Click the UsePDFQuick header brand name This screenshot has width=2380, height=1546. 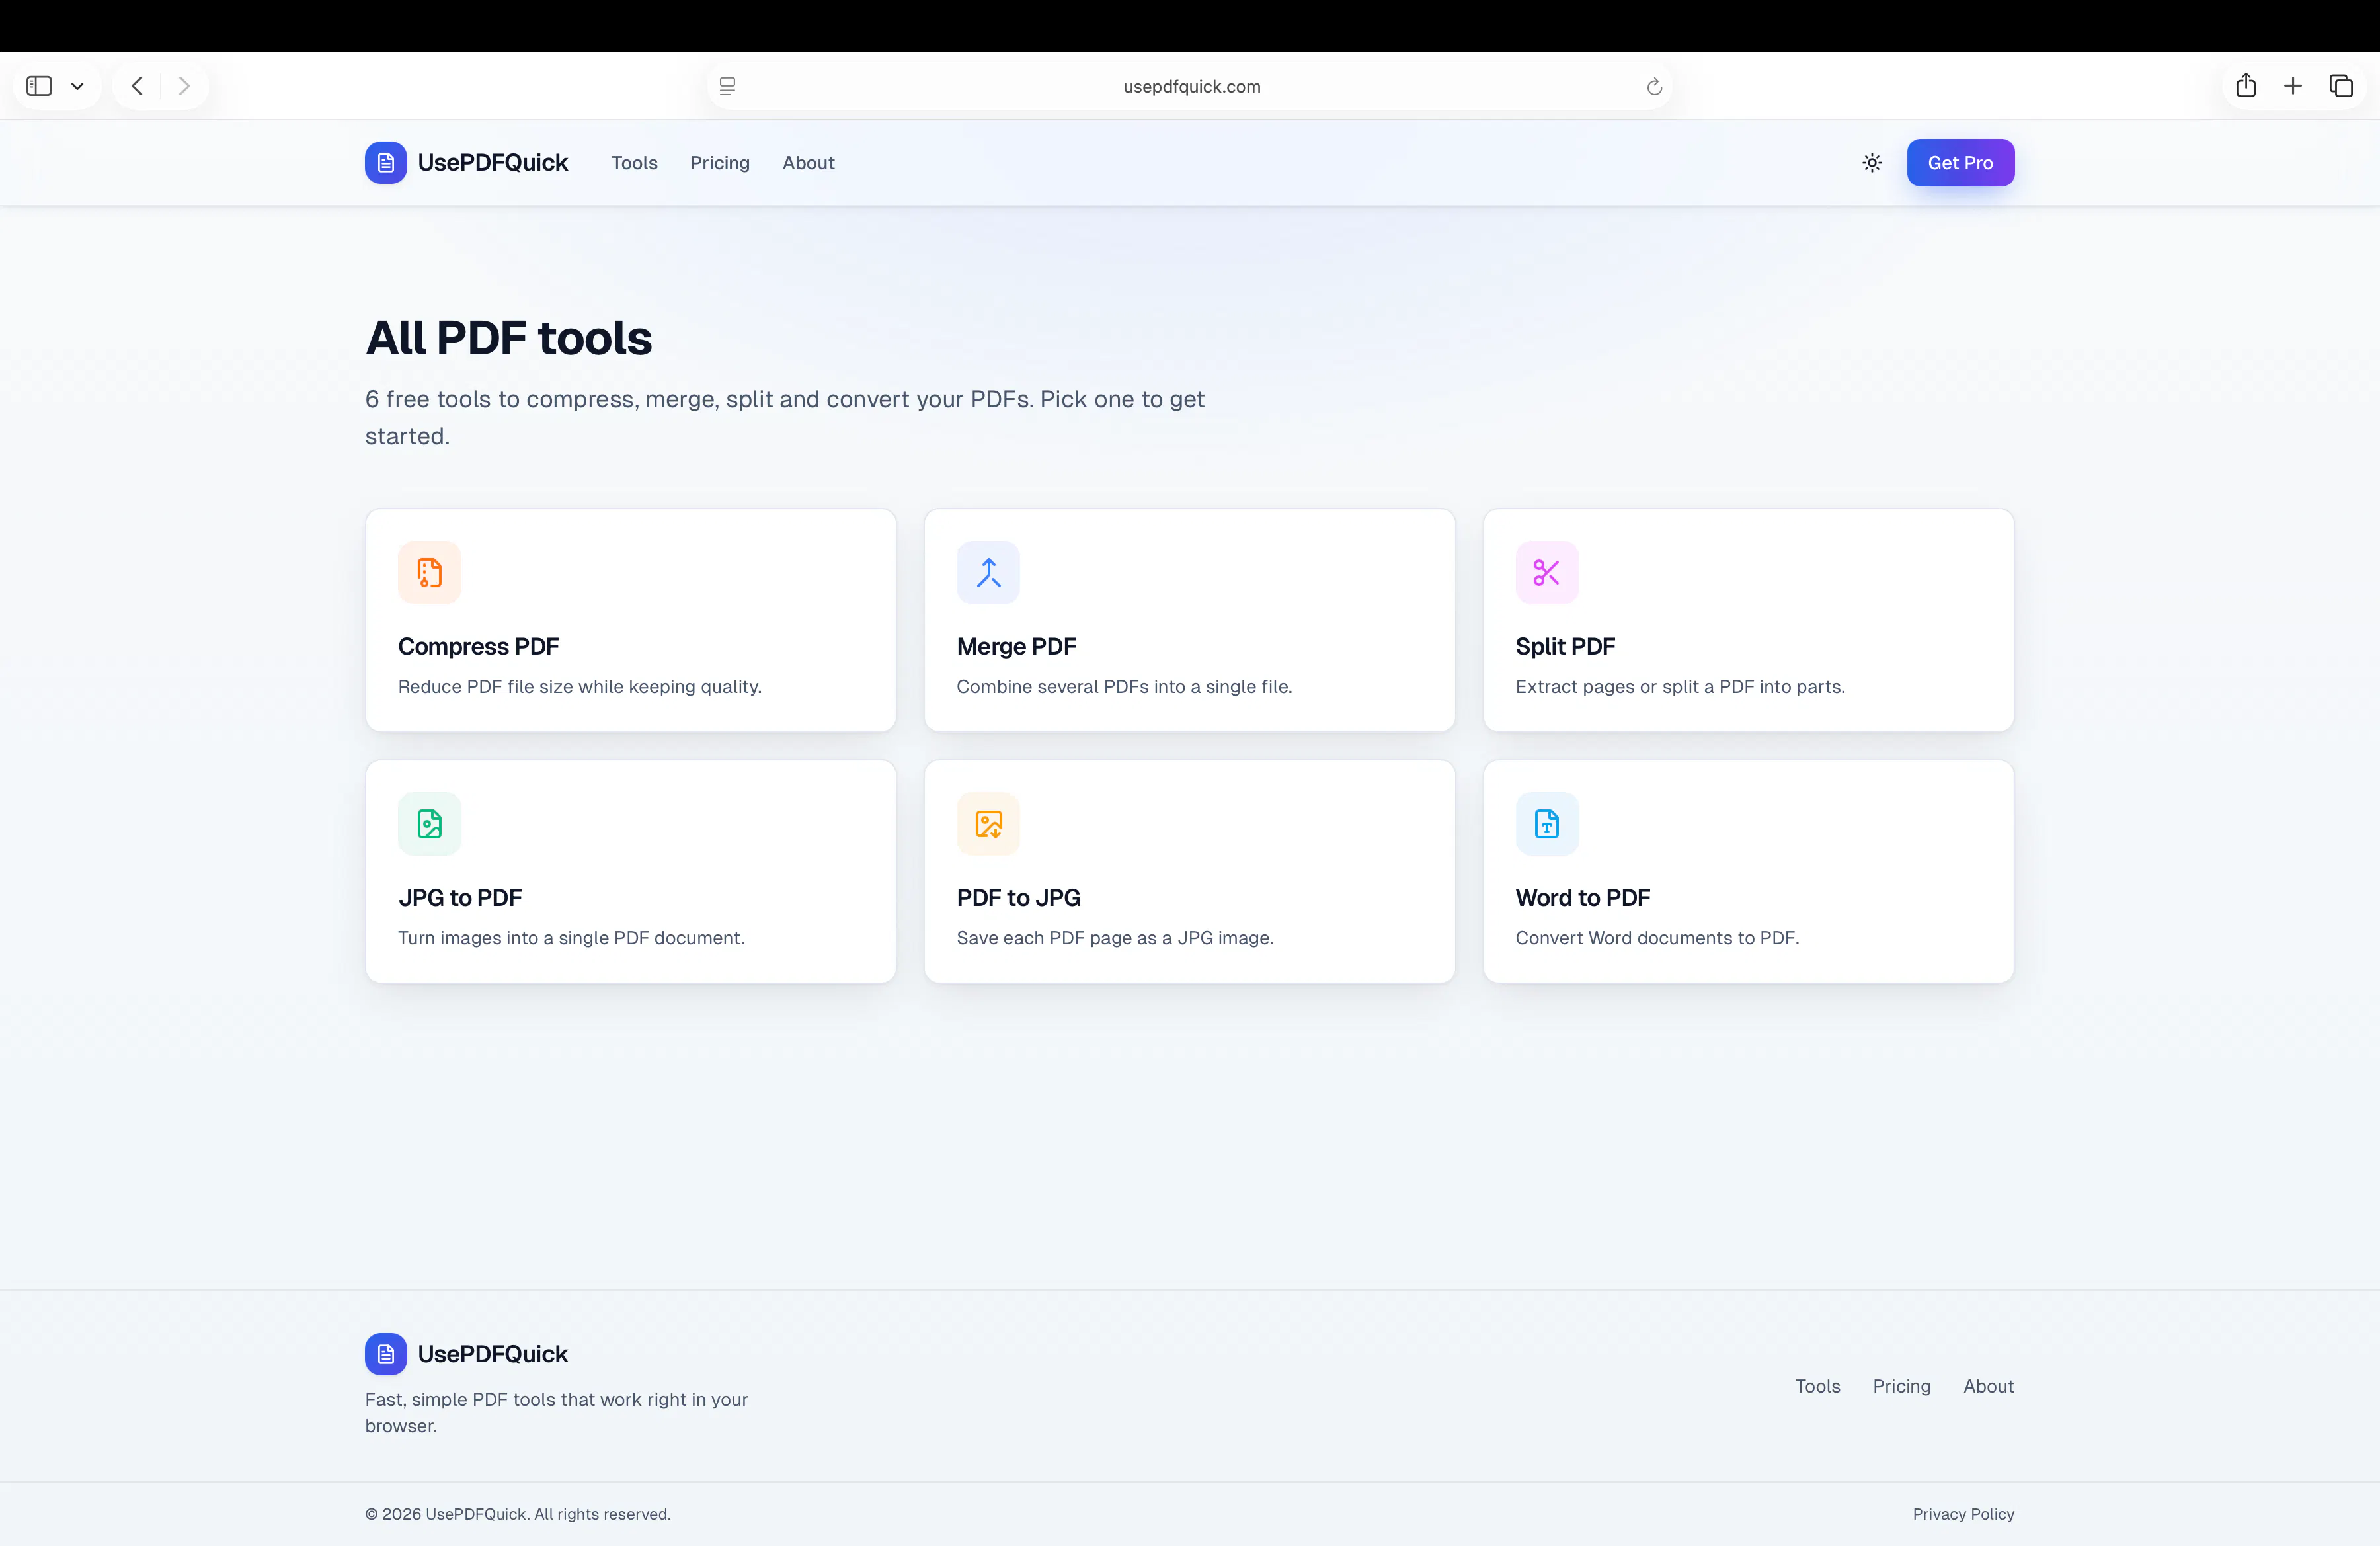tap(492, 162)
